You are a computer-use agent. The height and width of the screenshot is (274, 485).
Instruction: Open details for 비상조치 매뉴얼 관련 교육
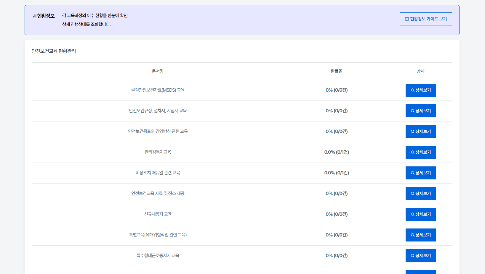(420, 173)
